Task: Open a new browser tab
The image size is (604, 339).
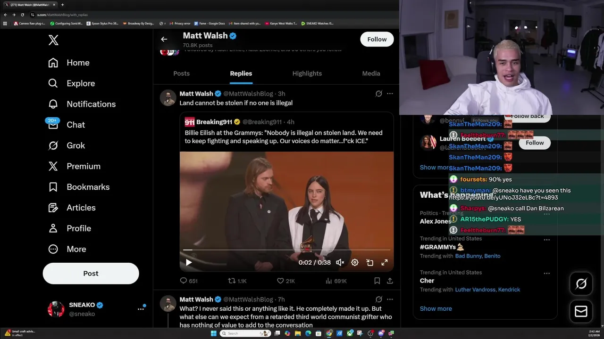Action: tap(62, 5)
